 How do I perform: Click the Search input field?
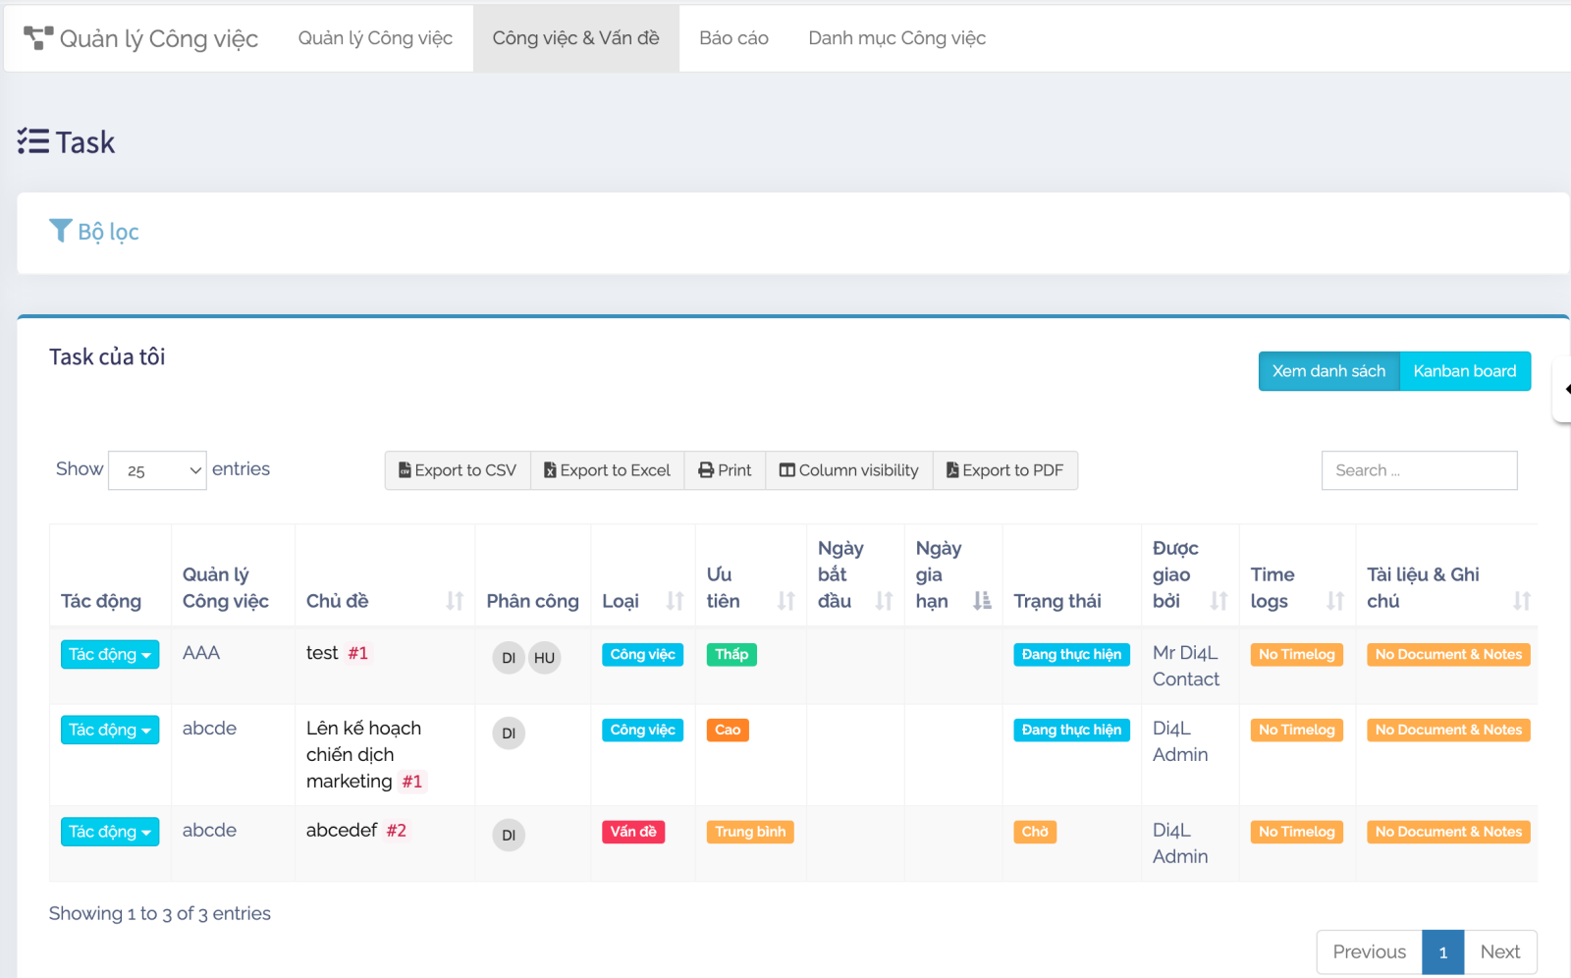[1419, 470]
